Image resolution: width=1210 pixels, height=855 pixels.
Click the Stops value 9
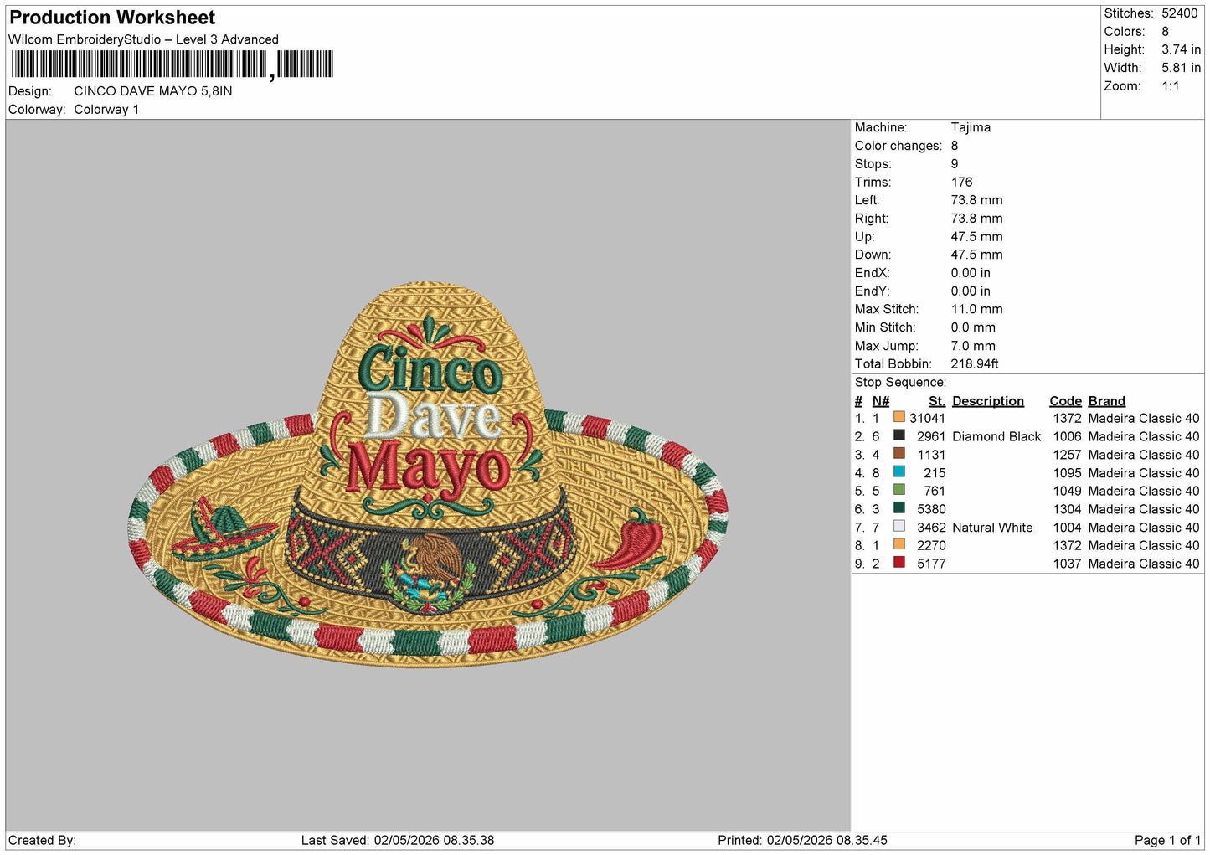(955, 164)
